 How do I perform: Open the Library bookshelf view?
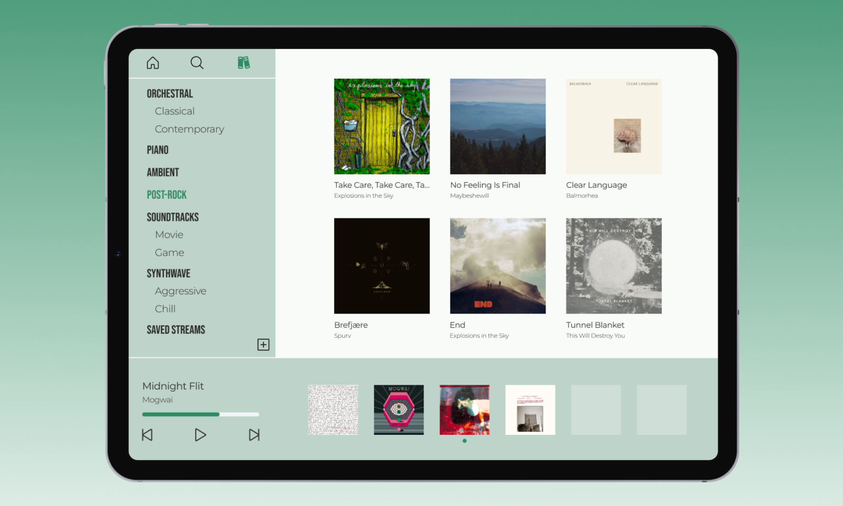click(x=243, y=62)
